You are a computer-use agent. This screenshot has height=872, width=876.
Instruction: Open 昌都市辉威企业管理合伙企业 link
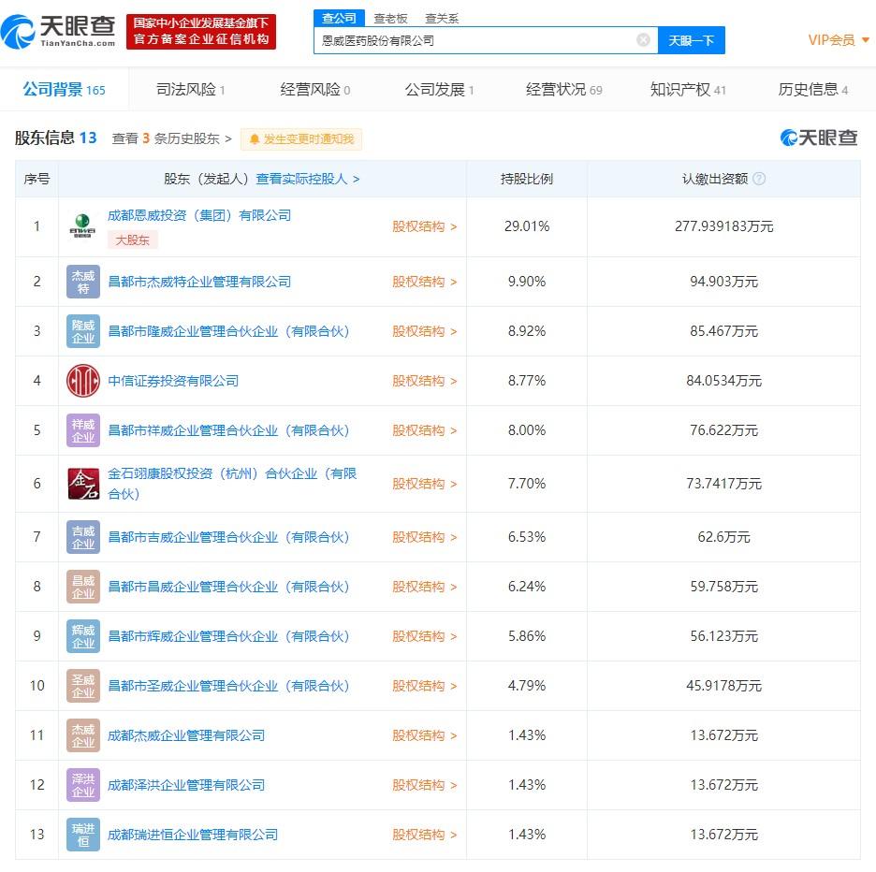tap(228, 636)
